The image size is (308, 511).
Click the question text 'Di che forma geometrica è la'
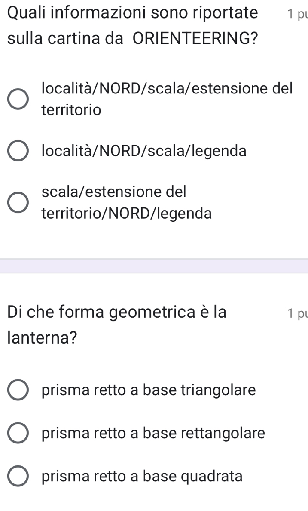tap(117, 312)
